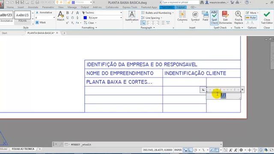Viewport: 274px width, 154px height.
Task: Toggle Italic formatting
Action: [x=72, y=13]
